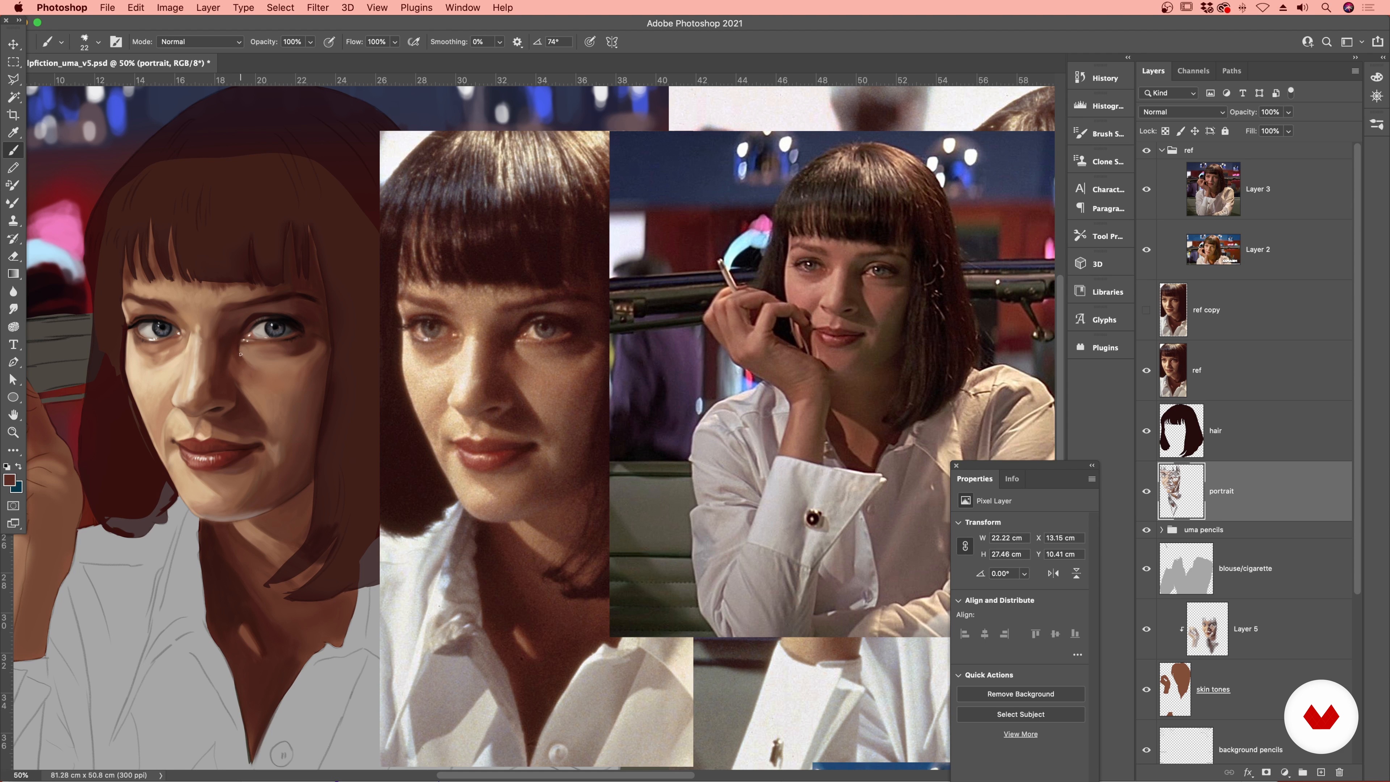
Task: Select the Gradient tool
Action: (13, 274)
